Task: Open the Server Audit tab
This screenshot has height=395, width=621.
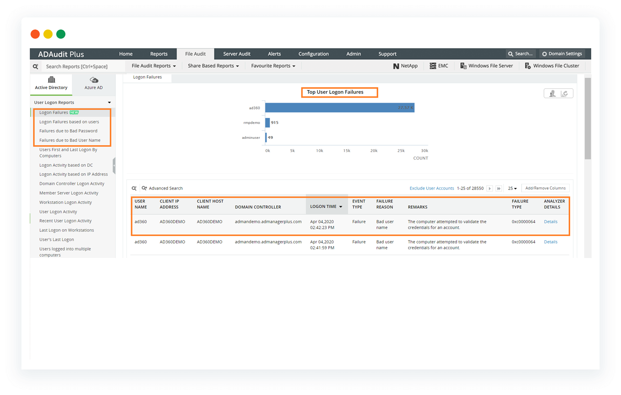Action: click(237, 54)
